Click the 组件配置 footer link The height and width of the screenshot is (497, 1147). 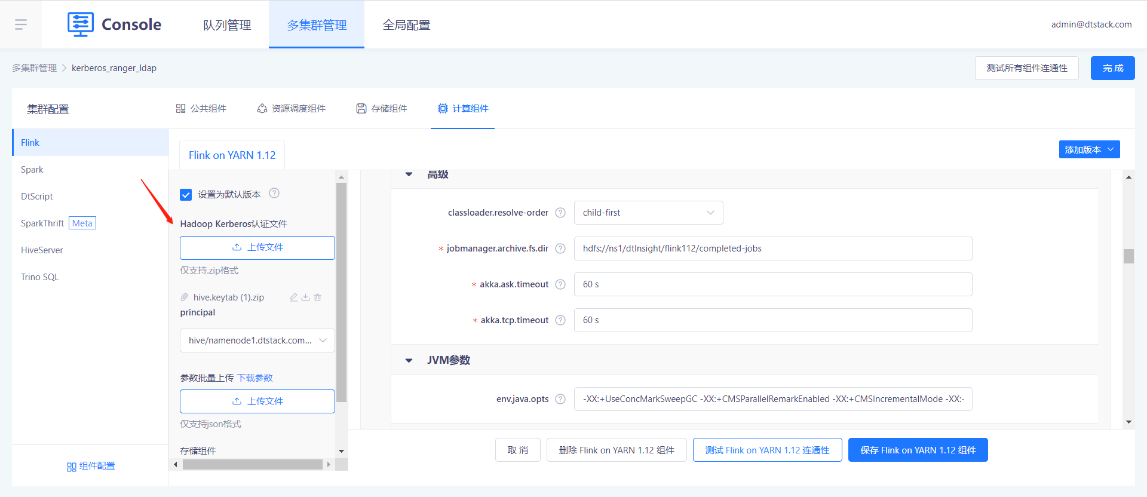tap(91, 467)
